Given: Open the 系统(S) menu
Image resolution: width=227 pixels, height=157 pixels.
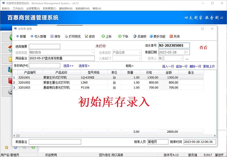Looking at the screenshot, I should point(6,8).
